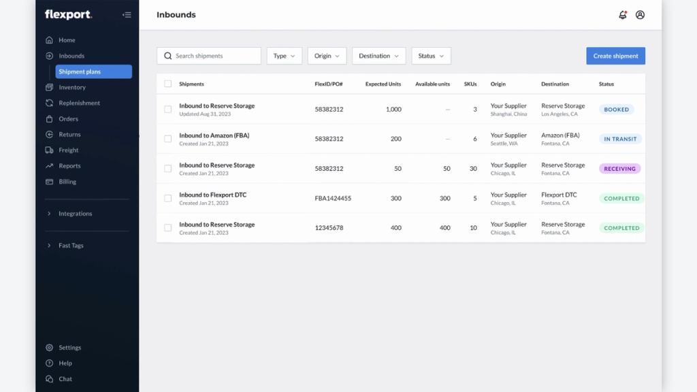Image resolution: width=697 pixels, height=392 pixels.
Task: Expand the Fast Tags section chevron
Action: click(x=49, y=245)
